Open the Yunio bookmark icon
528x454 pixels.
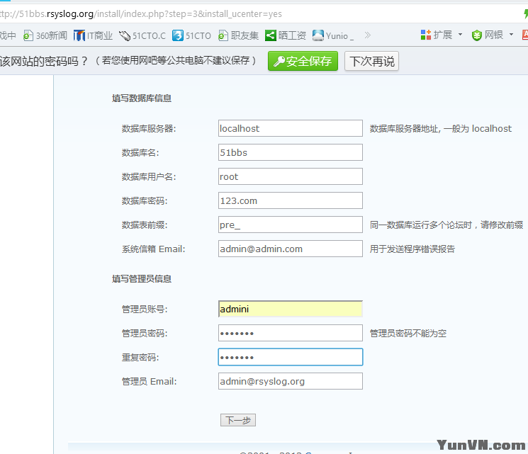pyautogui.click(x=318, y=35)
